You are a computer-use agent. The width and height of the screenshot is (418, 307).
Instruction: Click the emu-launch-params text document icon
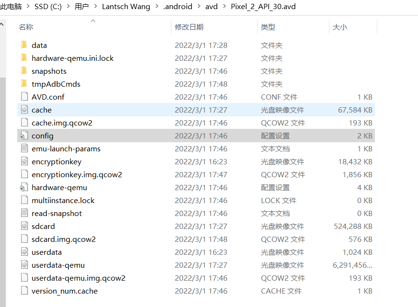coord(25,148)
